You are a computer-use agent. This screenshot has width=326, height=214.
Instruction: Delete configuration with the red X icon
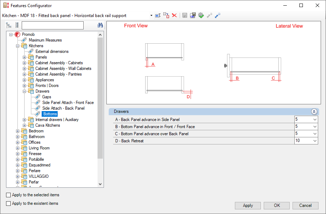[x=174, y=15]
